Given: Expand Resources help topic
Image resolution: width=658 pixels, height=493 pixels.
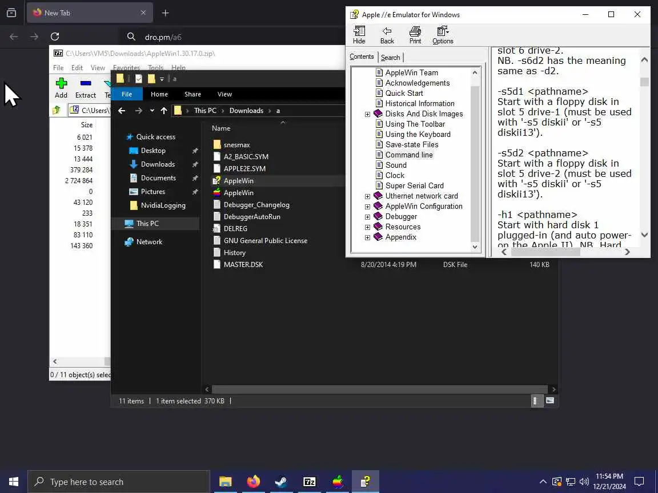Looking at the screenshot, I should (368, 227).
